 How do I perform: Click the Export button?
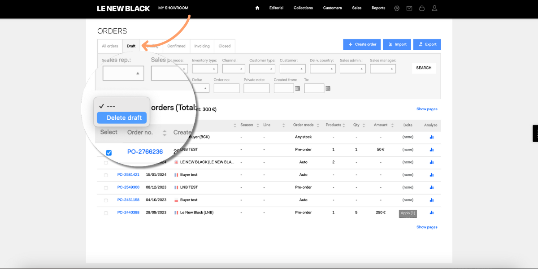pos(427,44)
